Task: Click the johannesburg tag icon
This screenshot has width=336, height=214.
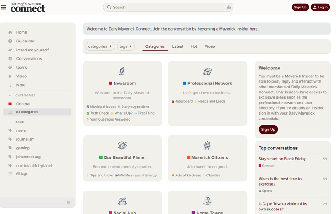Action: click(10, 157)
